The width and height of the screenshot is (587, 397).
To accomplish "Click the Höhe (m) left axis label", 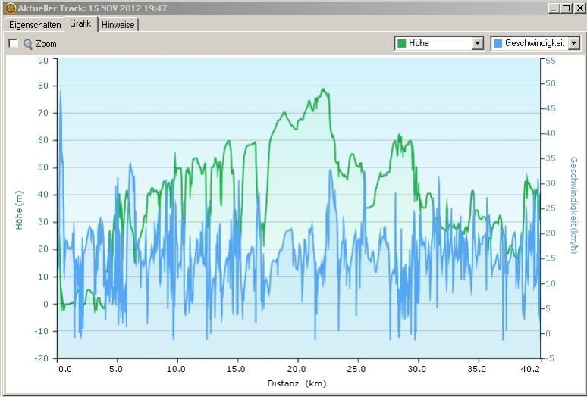I will tap(19, 210).
